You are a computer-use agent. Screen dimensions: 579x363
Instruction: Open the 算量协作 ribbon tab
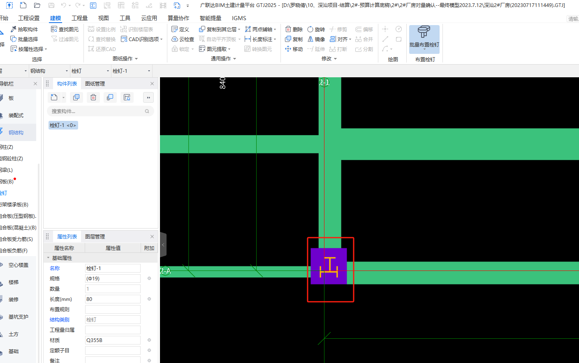click(178, 18)
